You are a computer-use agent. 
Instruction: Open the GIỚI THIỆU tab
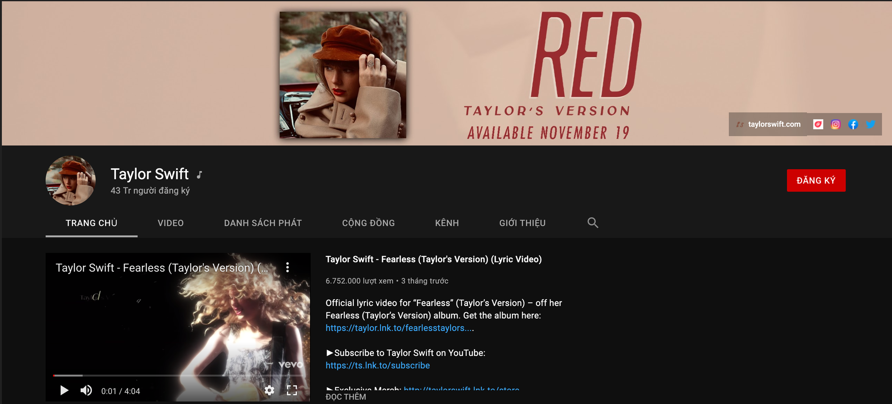[x=522, y=223]
